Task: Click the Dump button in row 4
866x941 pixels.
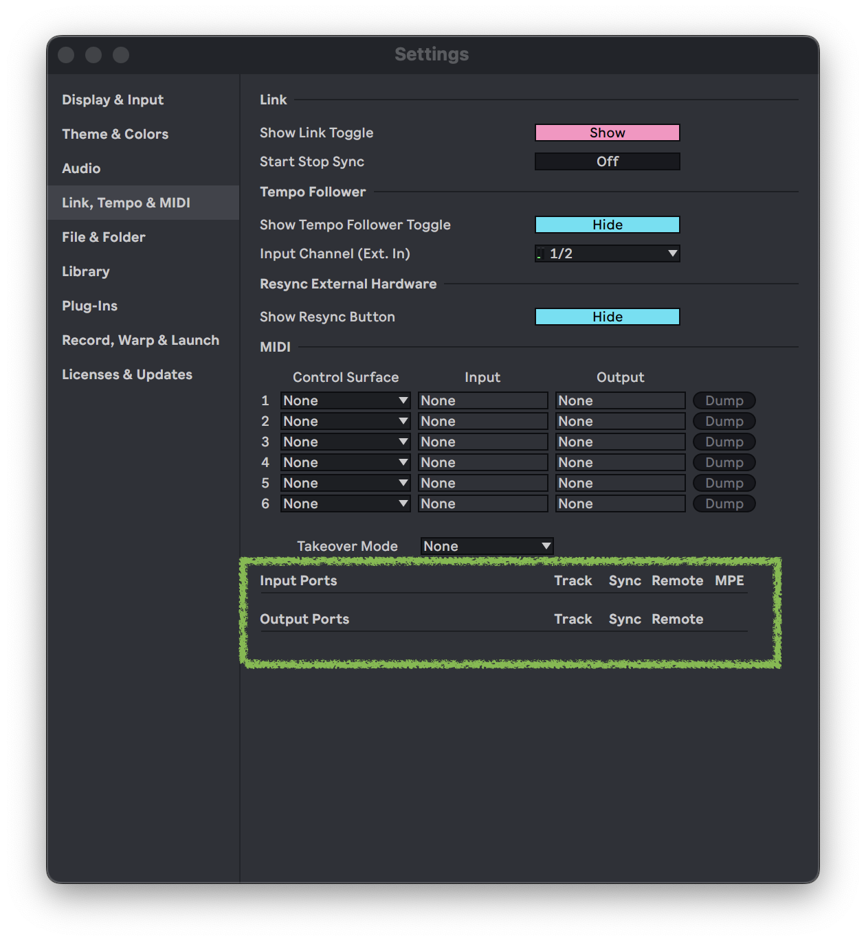Action: click(724, 462)
